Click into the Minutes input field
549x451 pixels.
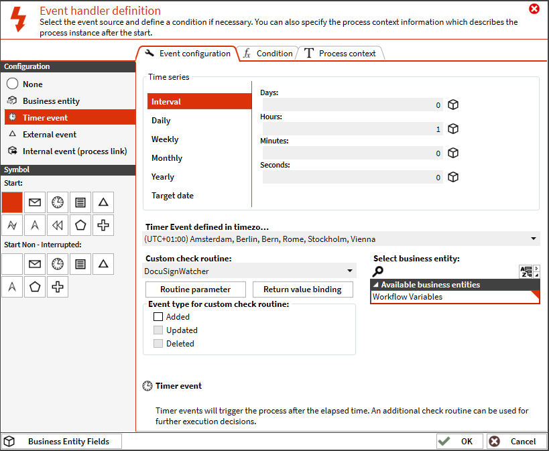click(x=352, y=153)
